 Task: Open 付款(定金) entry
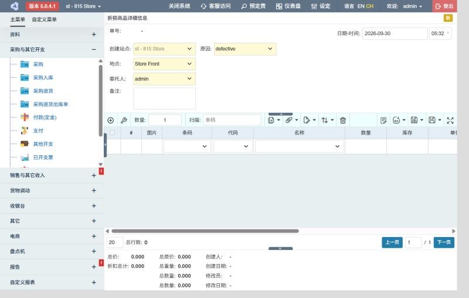coord(45,117)
